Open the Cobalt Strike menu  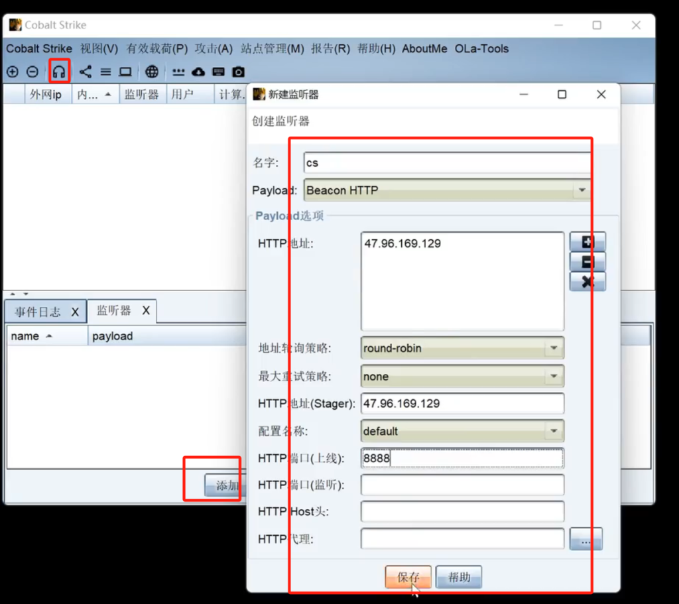point(39,48)
